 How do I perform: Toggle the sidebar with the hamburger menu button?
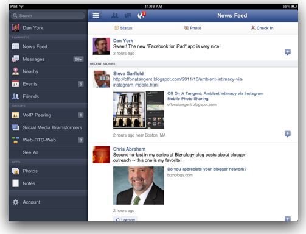(x=96, y=15)
